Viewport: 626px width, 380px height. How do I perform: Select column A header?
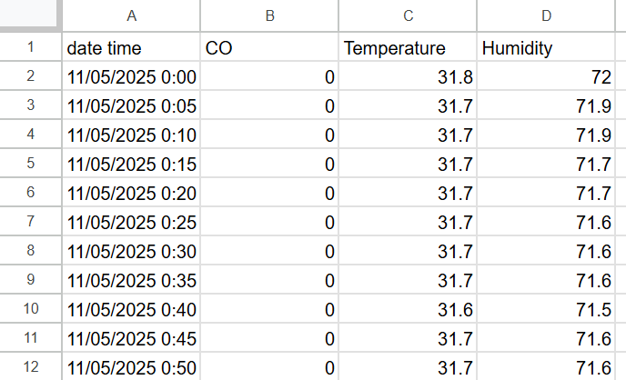point(133,15)
